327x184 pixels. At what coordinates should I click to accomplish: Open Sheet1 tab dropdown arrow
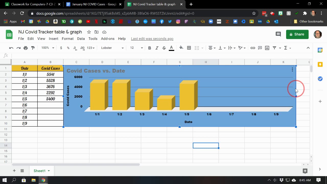[49, 171]
